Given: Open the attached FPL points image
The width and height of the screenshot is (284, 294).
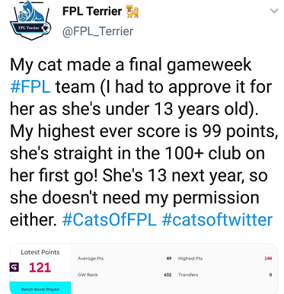Looking at the screenshot, I should click(144, 269).
